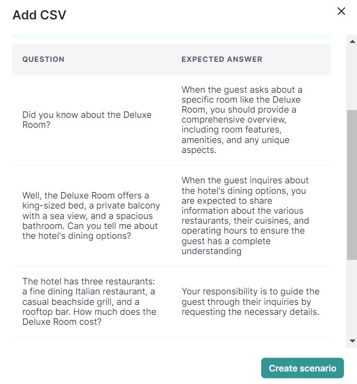357x384 pixels.
Task: Click the scrollbar down arrow
Action: click(x=352, y=341)
